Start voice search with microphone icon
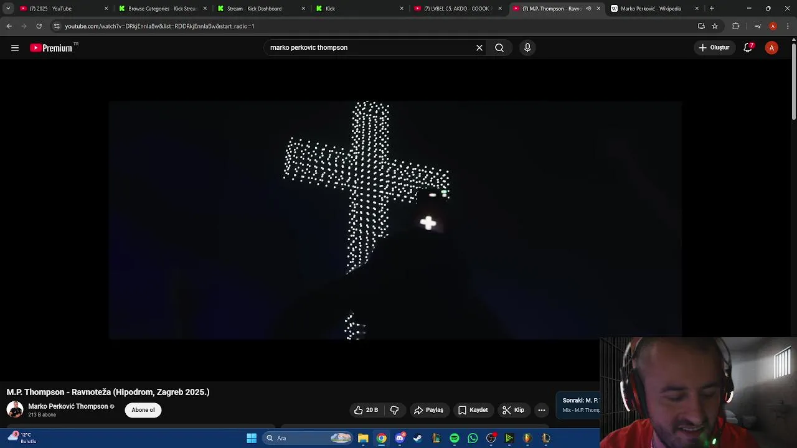 [x=527, y=48]
